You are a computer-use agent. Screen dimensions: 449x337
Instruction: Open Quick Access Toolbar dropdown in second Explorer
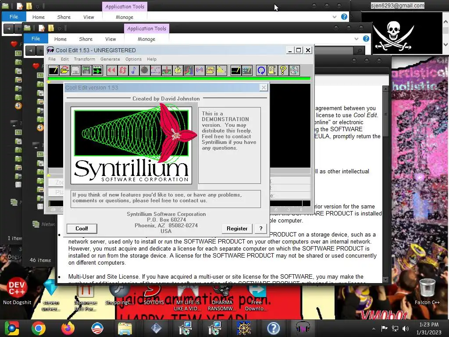tap(59, 29)
